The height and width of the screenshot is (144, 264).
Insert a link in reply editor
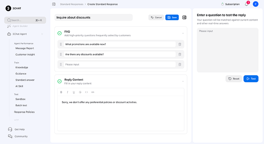93,92
